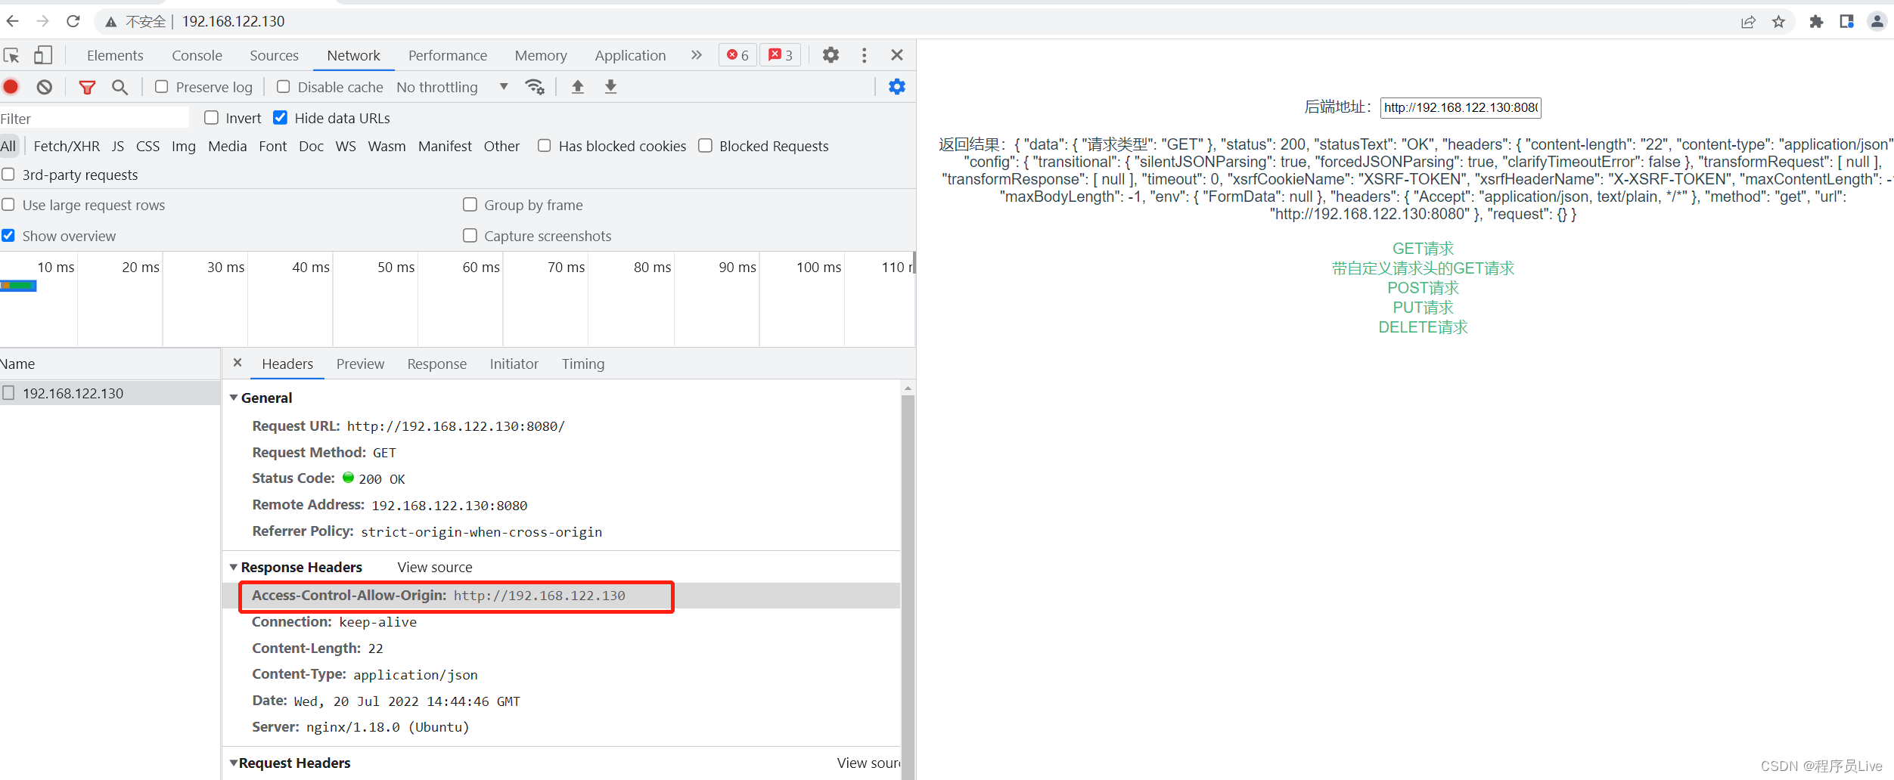
Task: Open the Preview tab
Action: coord(360,364)
